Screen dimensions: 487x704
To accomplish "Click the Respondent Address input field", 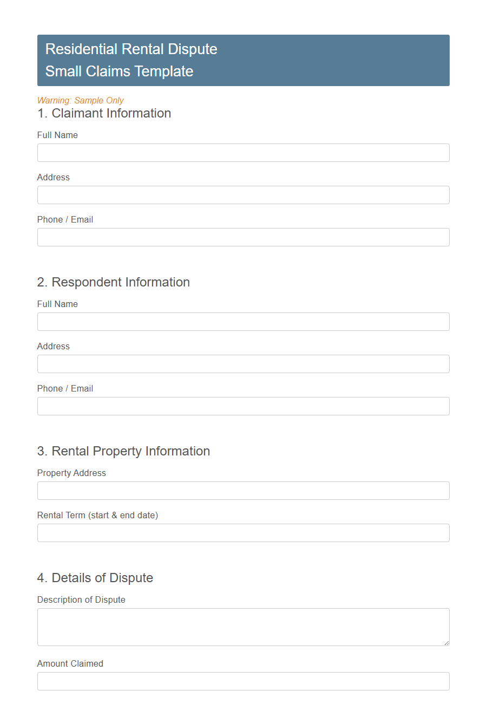I will coord(243,364).
